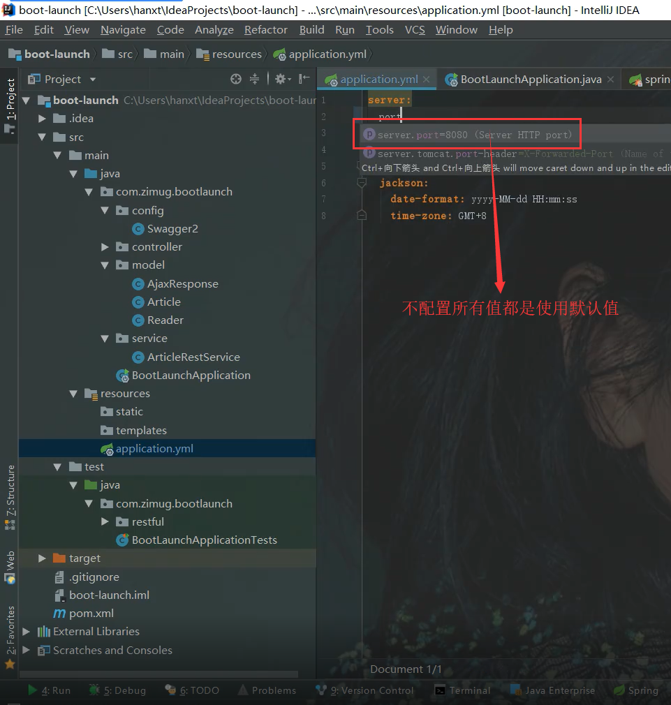Viewport: 671px width, 705px height.
Task: Expand the restful test package
Action: (105, 521)
